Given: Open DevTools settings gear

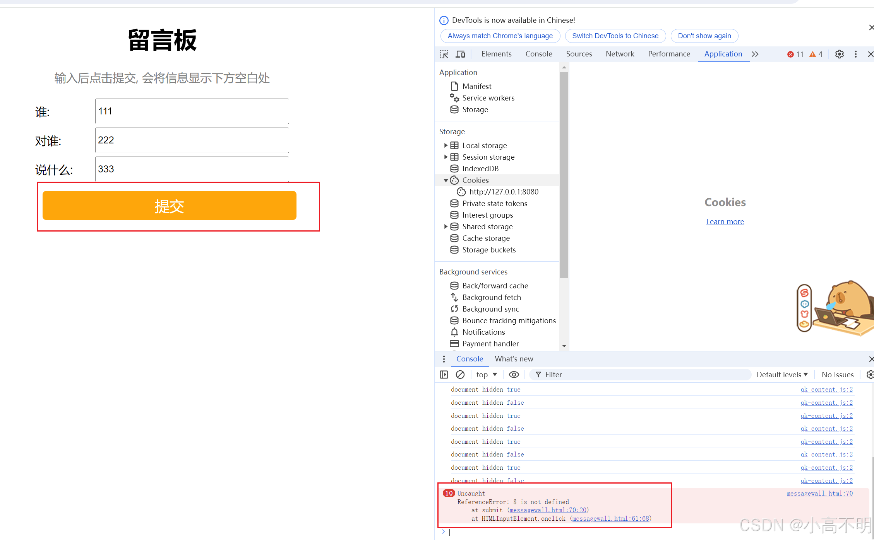Looking at the screenshot, I should point(839,54).
